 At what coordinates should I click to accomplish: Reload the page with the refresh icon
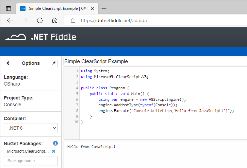coord(40,20)
